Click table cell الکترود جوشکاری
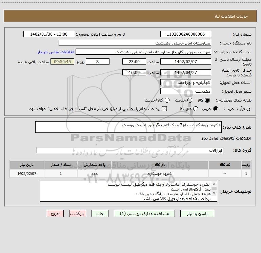261x253 pixels. click(x=160, y=174)
